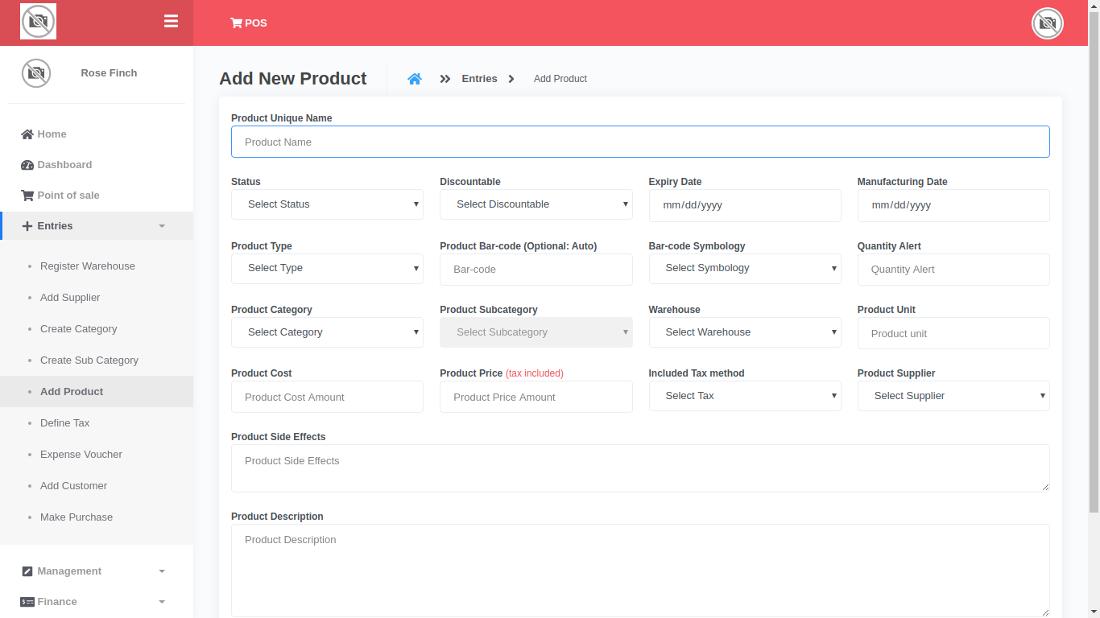
Task: Click the Management edit icon in sidebar
Action: (27, 571)
